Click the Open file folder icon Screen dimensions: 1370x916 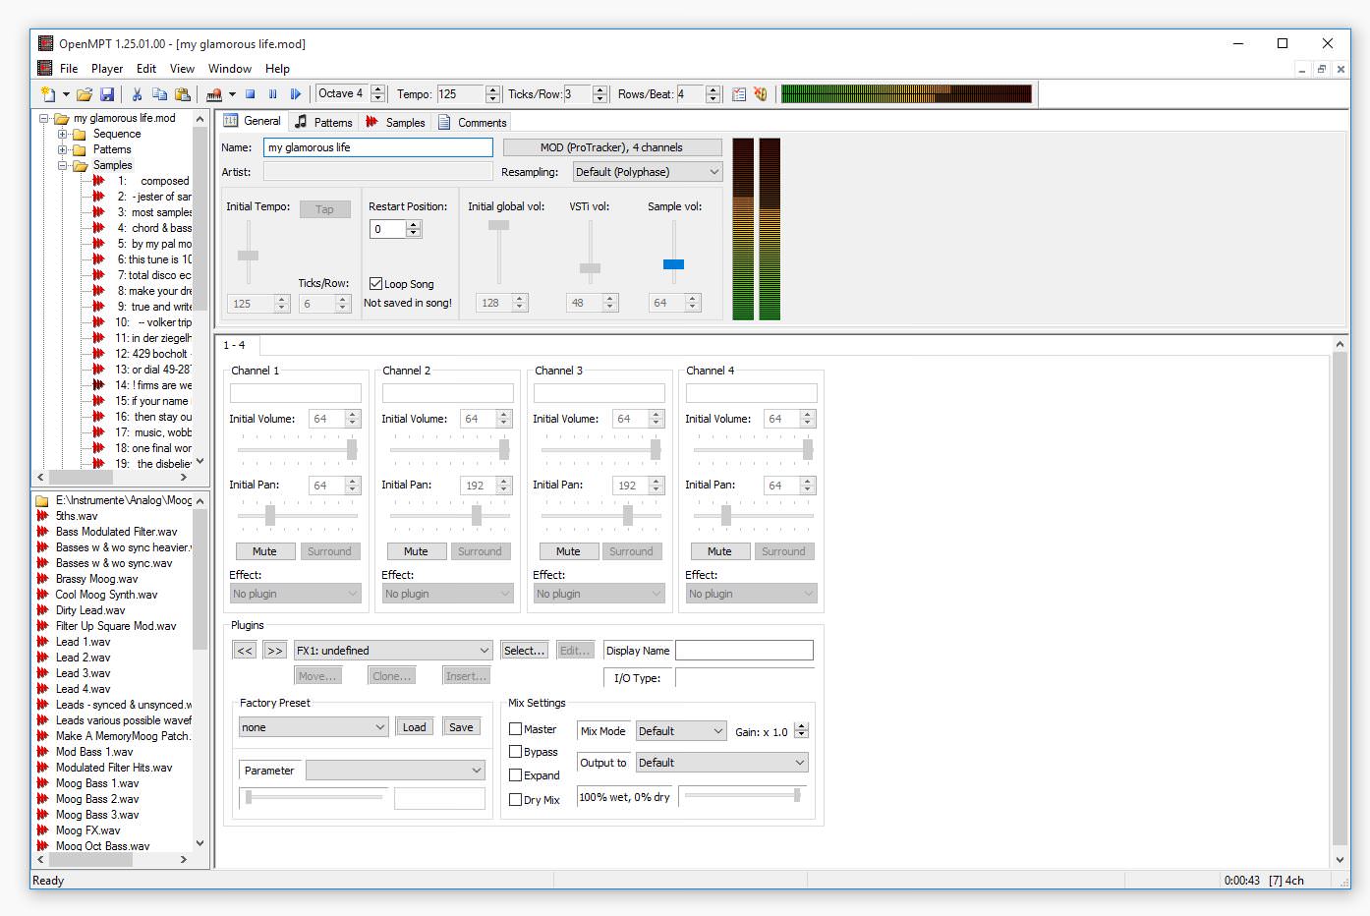(85, 94)
